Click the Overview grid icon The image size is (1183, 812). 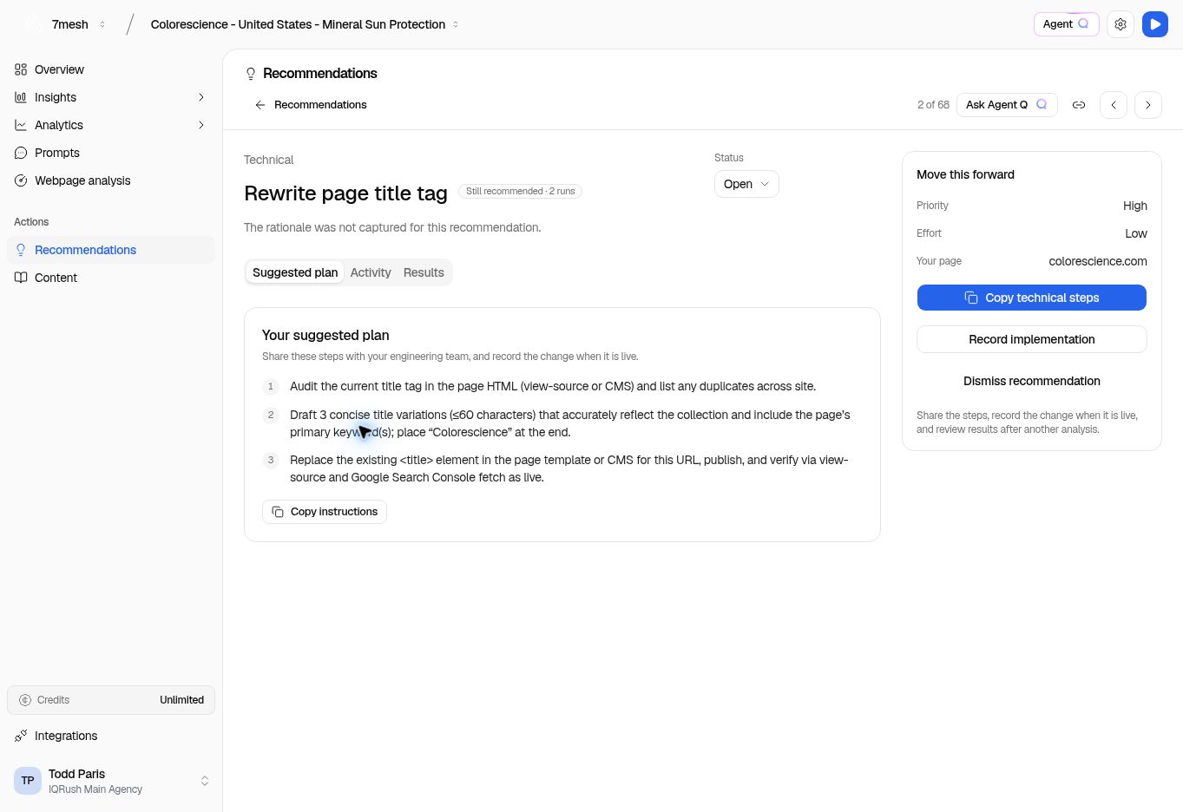(21, 69)
